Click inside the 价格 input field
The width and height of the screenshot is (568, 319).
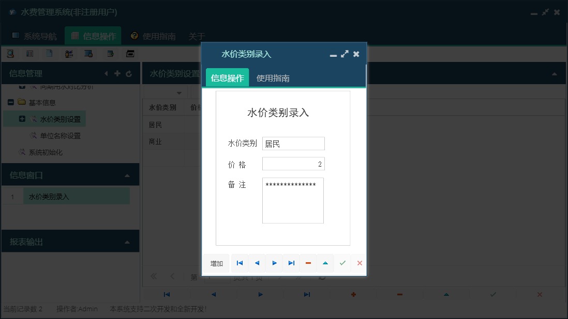coord(293,164)
